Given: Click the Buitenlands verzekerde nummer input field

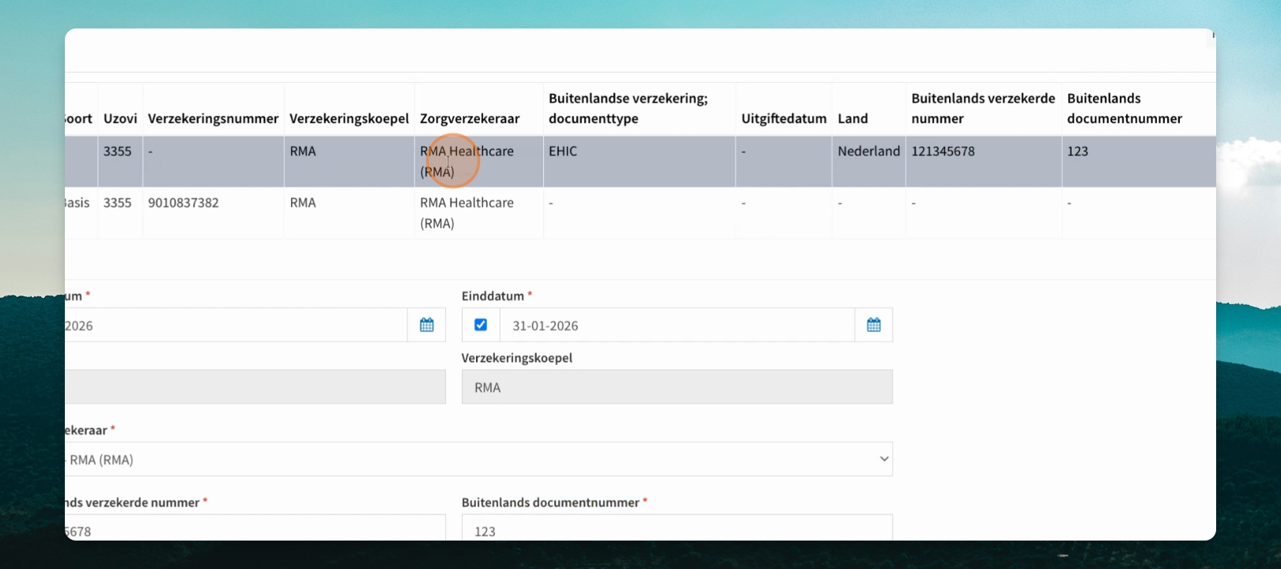Looking at the screenshot, I should tap(255, 528).
